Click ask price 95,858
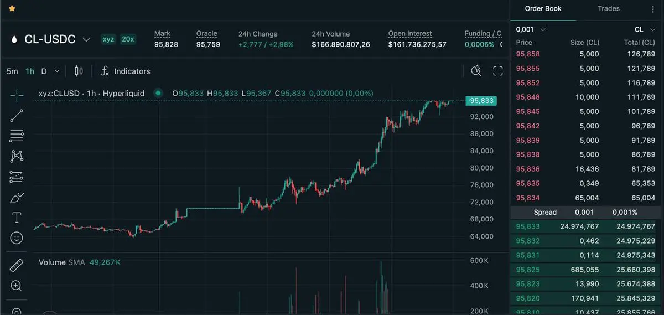This screenshot has width=664, height=315. [x=527, y=54]
